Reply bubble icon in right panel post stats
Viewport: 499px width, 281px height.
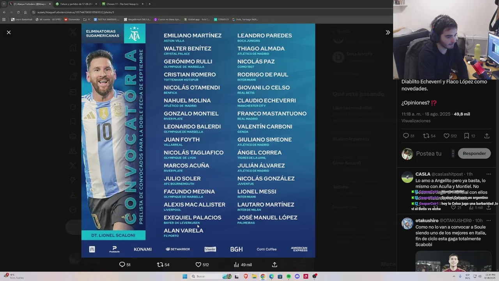406,136
